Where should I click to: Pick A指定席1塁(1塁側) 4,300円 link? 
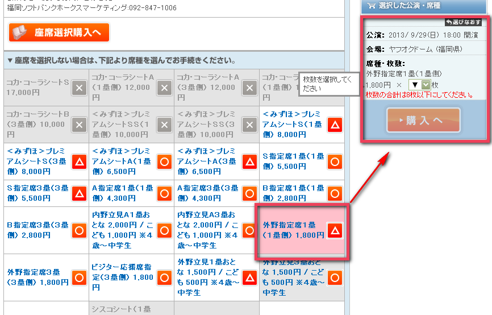pyautogui.click(x=123, y=193)
